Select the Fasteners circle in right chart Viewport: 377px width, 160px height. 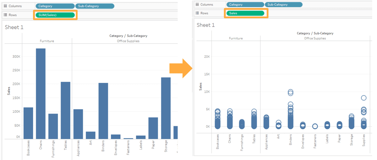315,126
